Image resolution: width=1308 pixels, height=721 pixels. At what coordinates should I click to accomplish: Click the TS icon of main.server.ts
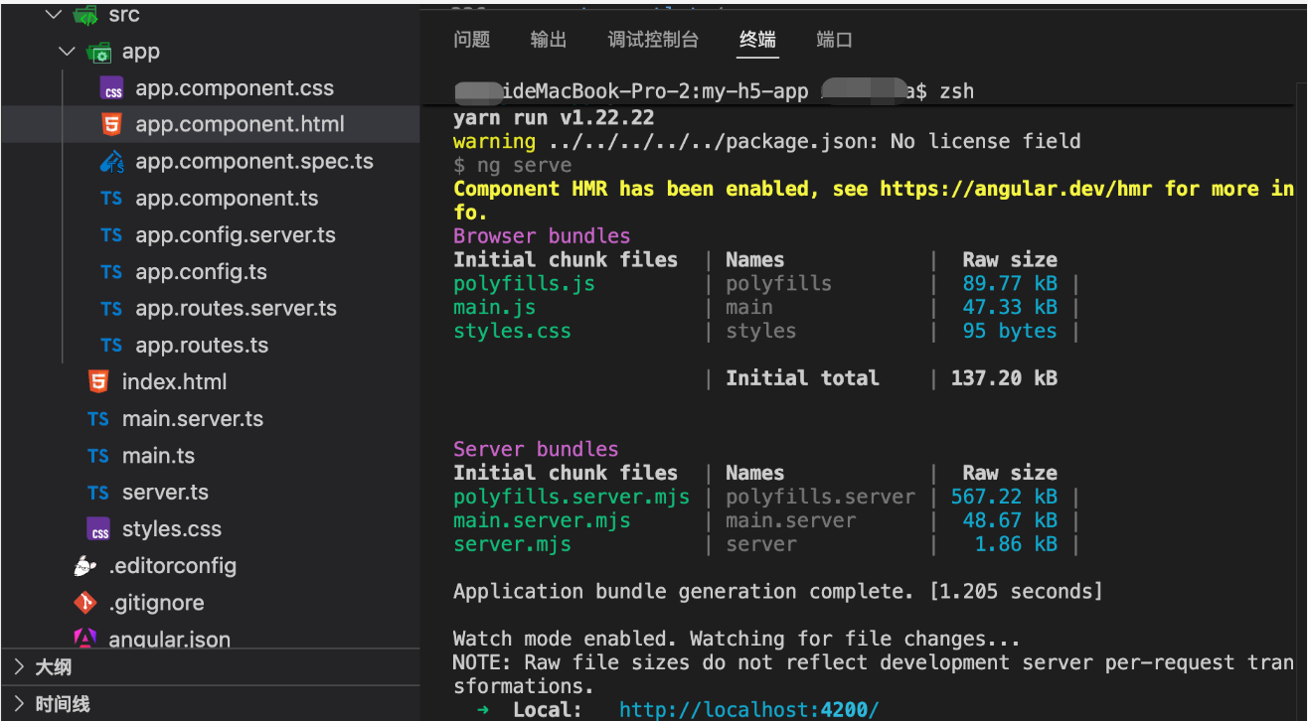97,419
